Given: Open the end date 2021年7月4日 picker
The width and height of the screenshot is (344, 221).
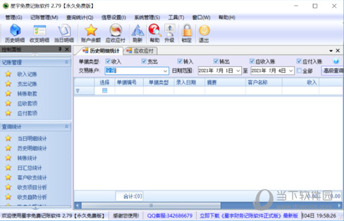Looking at the screenshot, I should [291, 71].
